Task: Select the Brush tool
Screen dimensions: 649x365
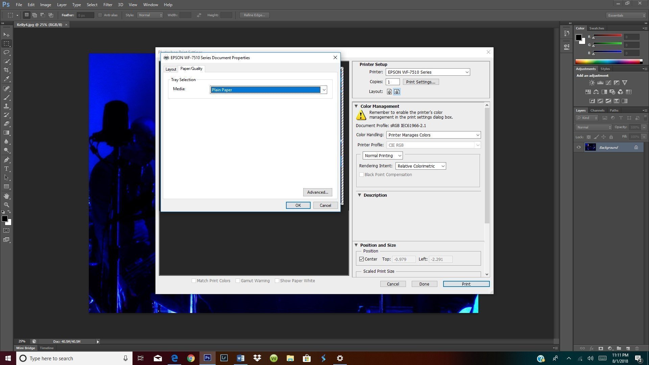Action: click(6, 97)
